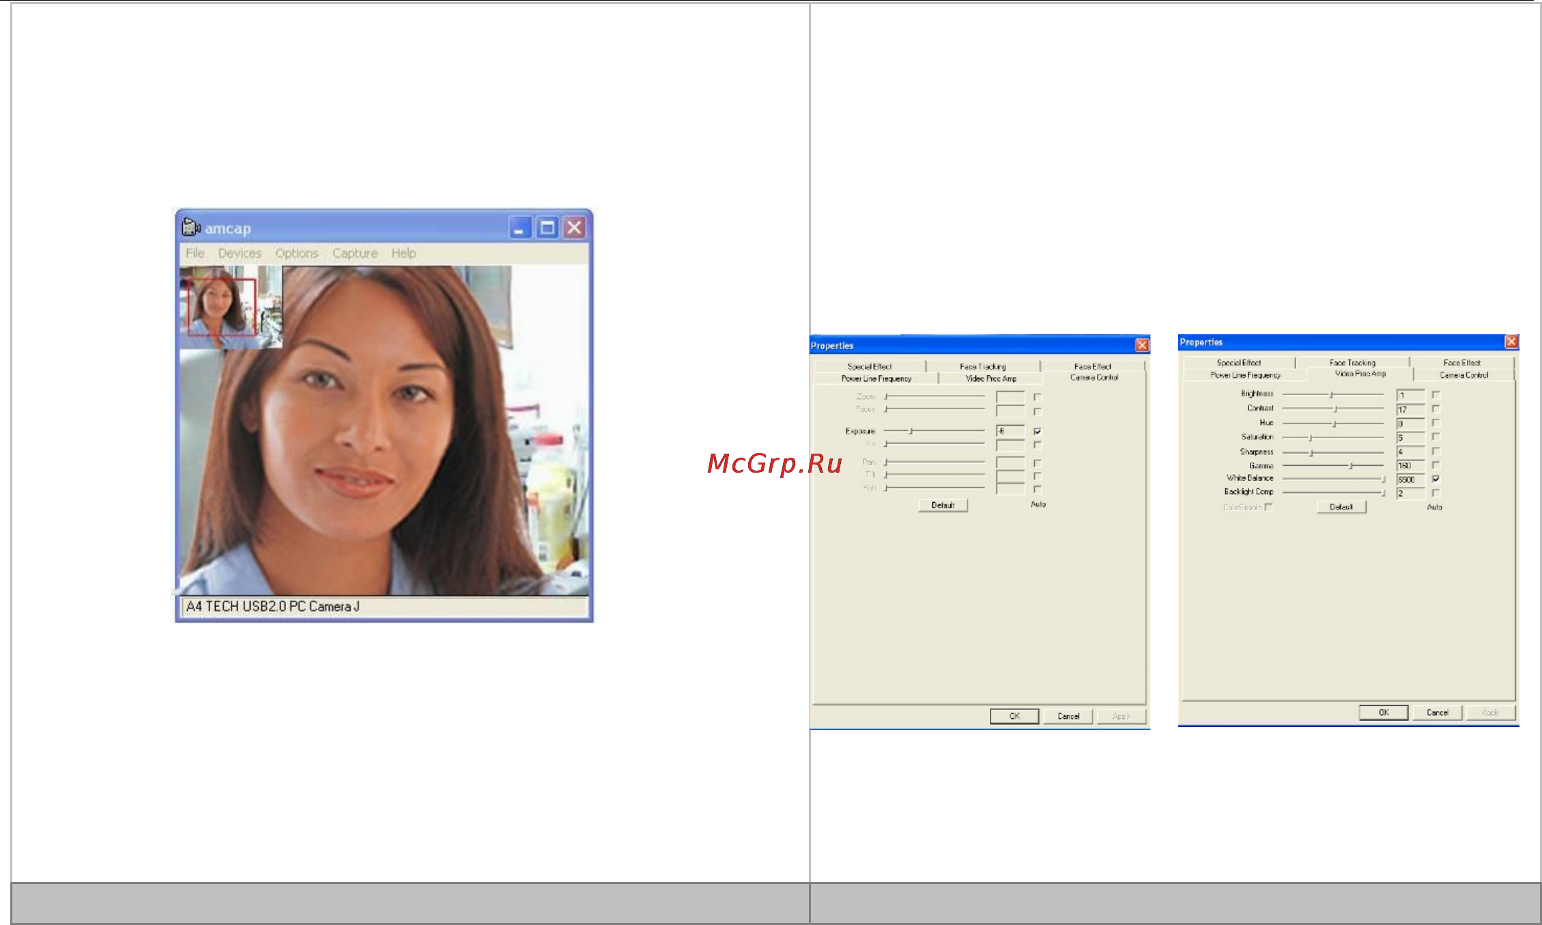Screen dimensions: 1542x925
Task: Click the Contrast value field showing 17
Action: 1410,409
